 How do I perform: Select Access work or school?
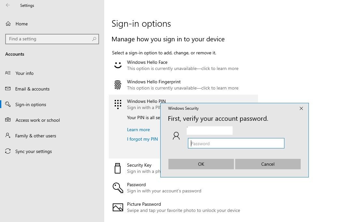click(37, 120)
